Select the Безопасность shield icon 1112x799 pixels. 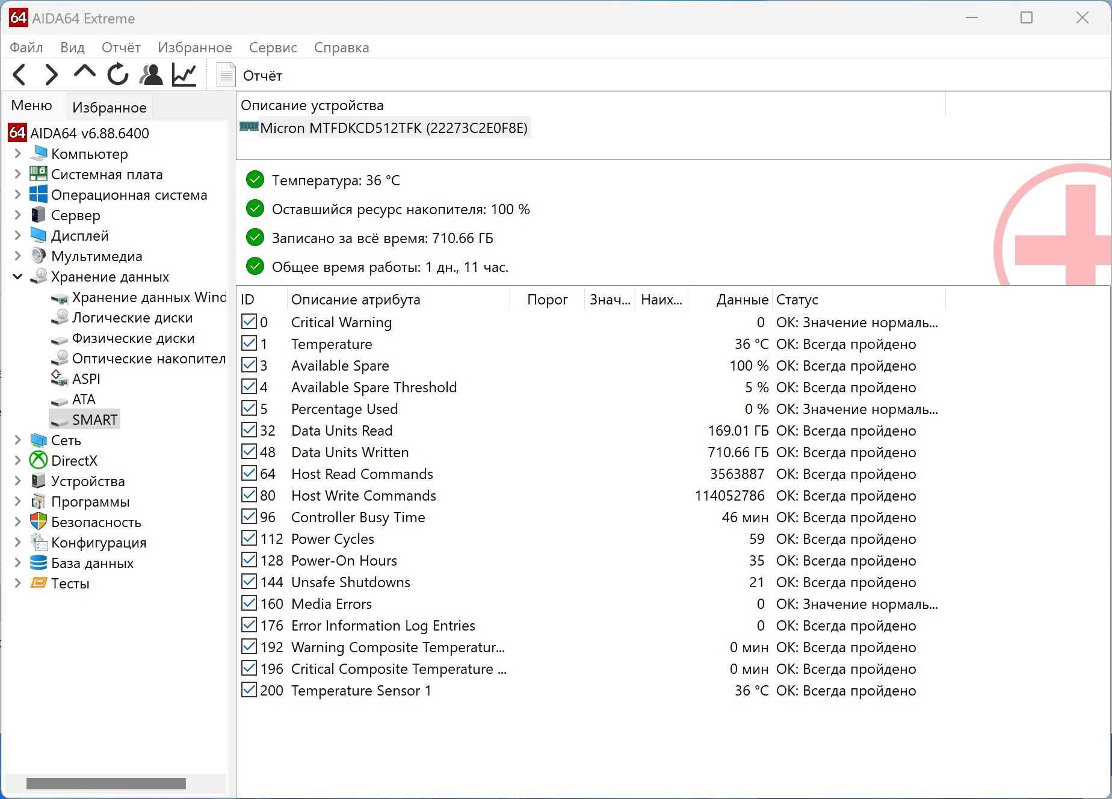click(39, 522)
